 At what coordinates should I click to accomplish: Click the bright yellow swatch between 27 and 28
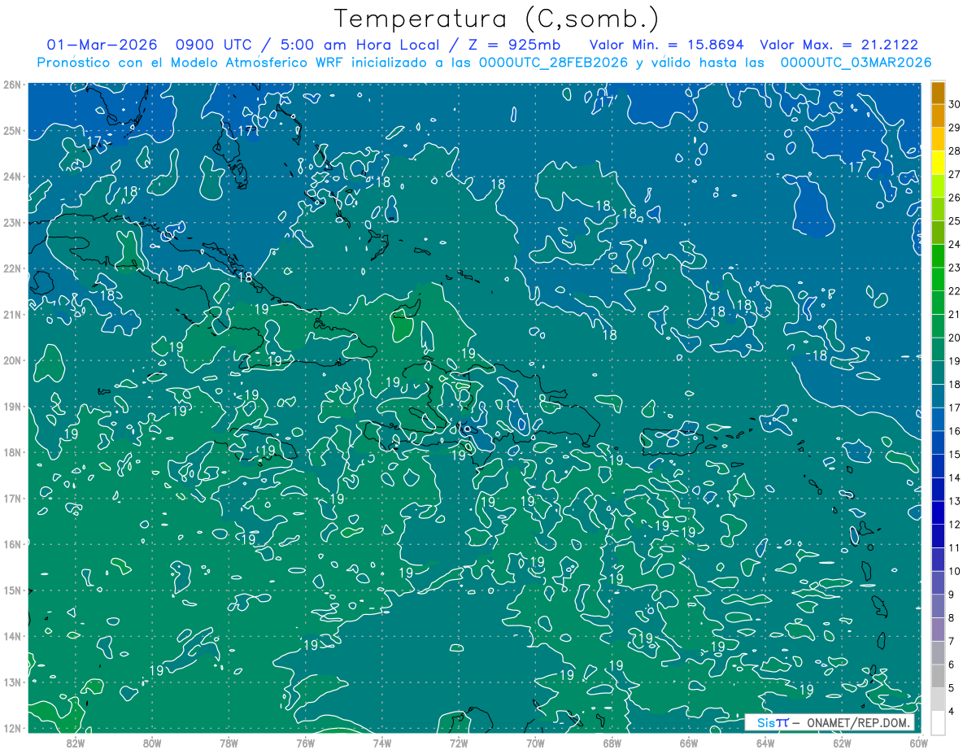(938, 163)
